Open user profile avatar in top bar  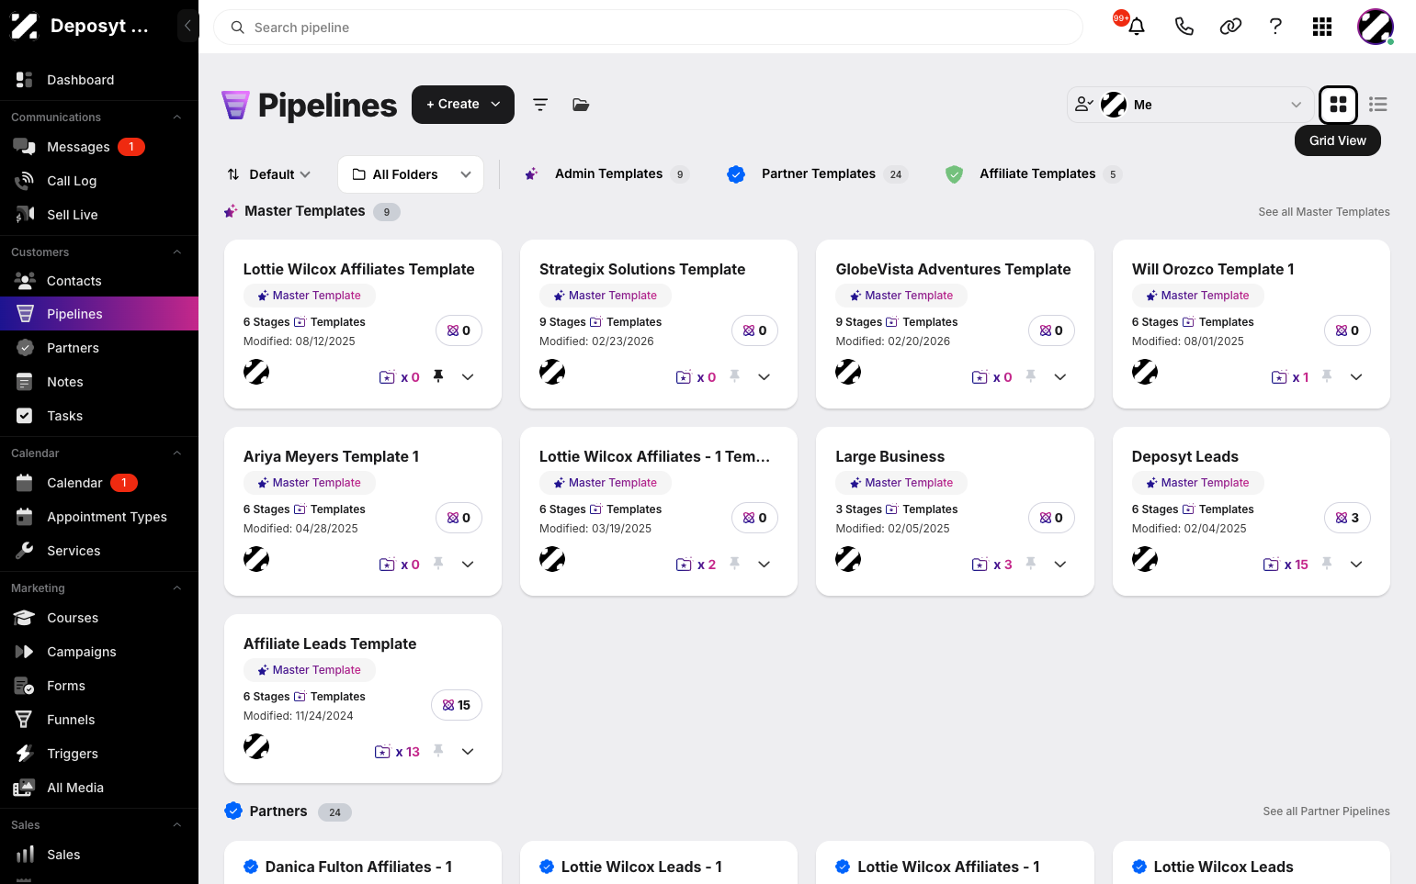coord(1376,27)
